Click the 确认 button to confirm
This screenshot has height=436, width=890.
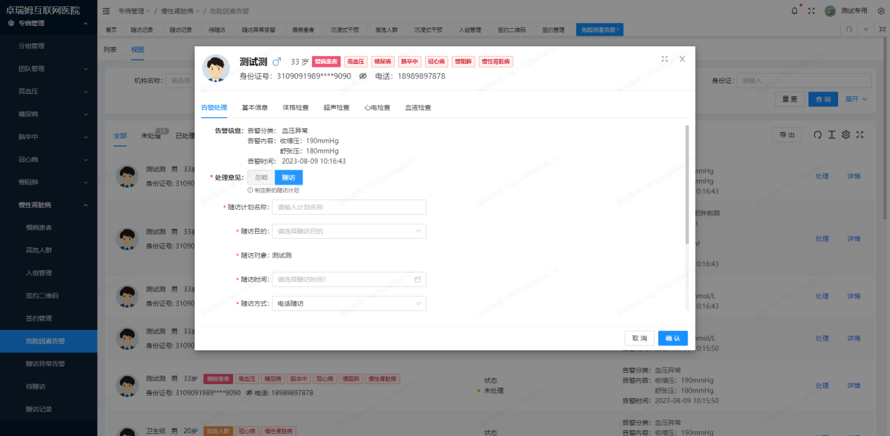[672, 338]
